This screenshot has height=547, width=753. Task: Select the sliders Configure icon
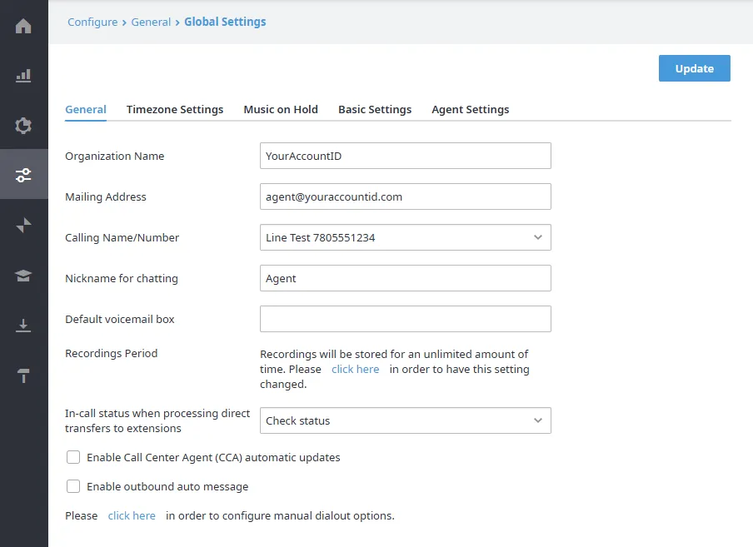coord(23,175)
